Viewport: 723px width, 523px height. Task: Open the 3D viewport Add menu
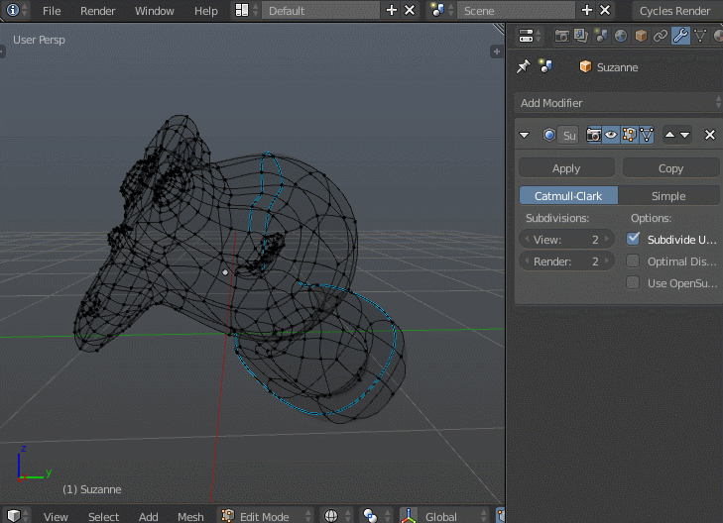click(149, 516)
